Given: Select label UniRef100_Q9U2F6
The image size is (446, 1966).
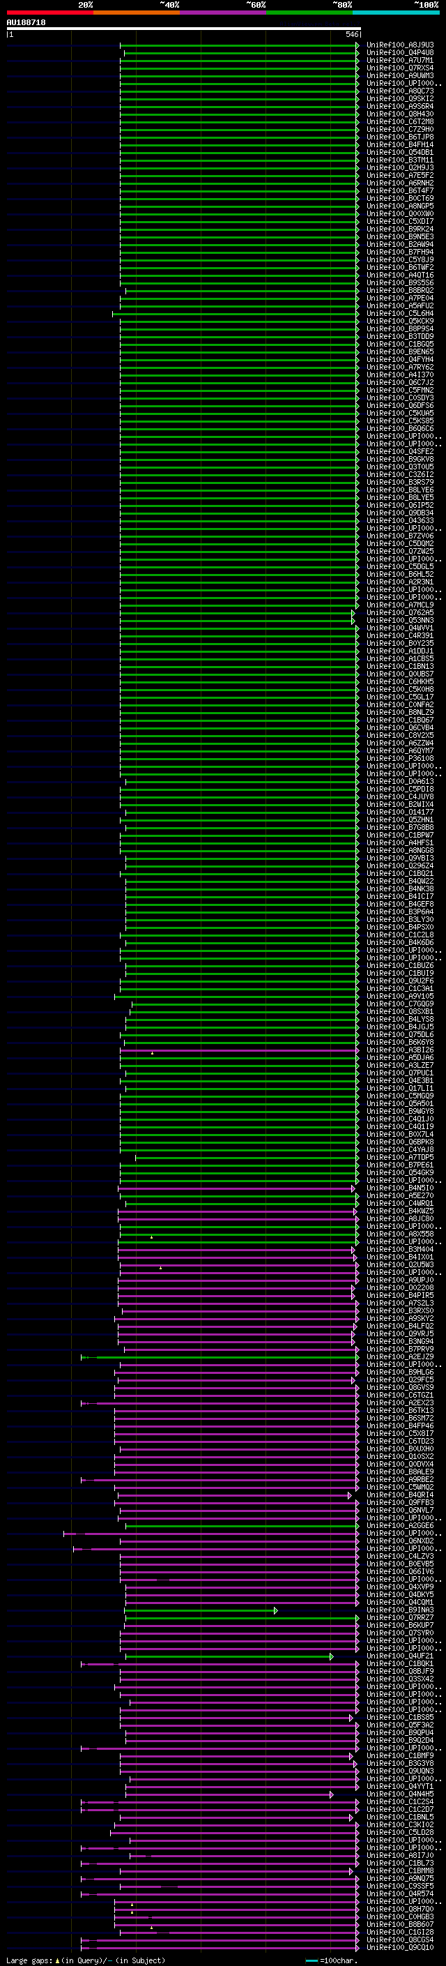Looking at the screenshot, I should point(400,981).
